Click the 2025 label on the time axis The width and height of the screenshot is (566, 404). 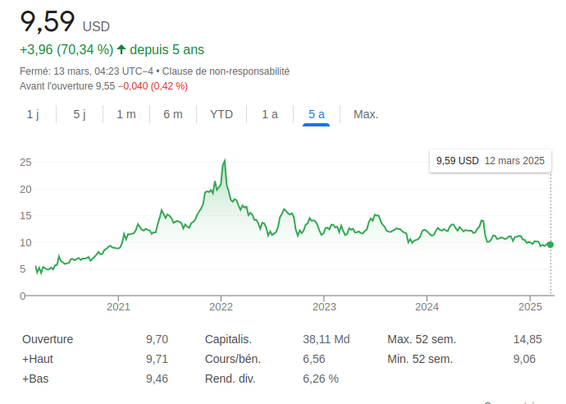530,307
